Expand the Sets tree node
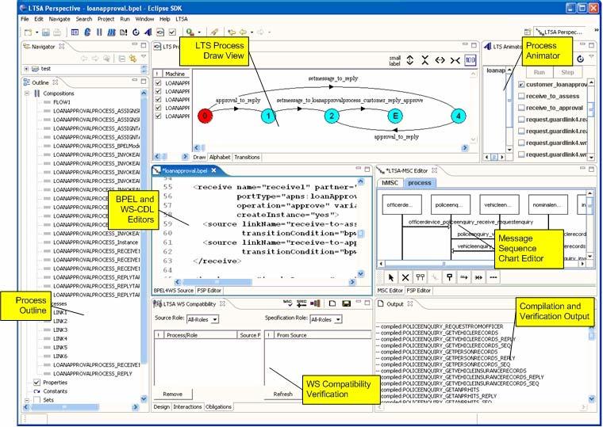 [x=27, y=400]
